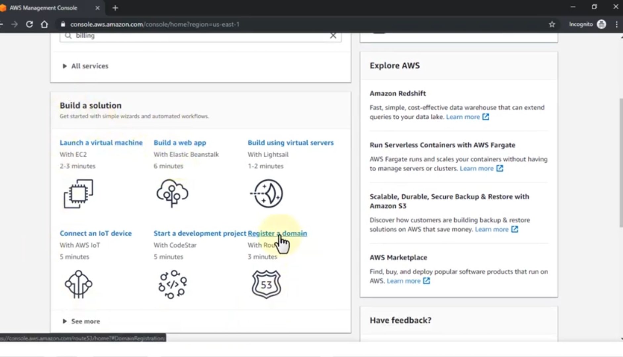Open the Incognito profile icon
The width and height of the screenshot is (623, 357).
pos(601,24)
